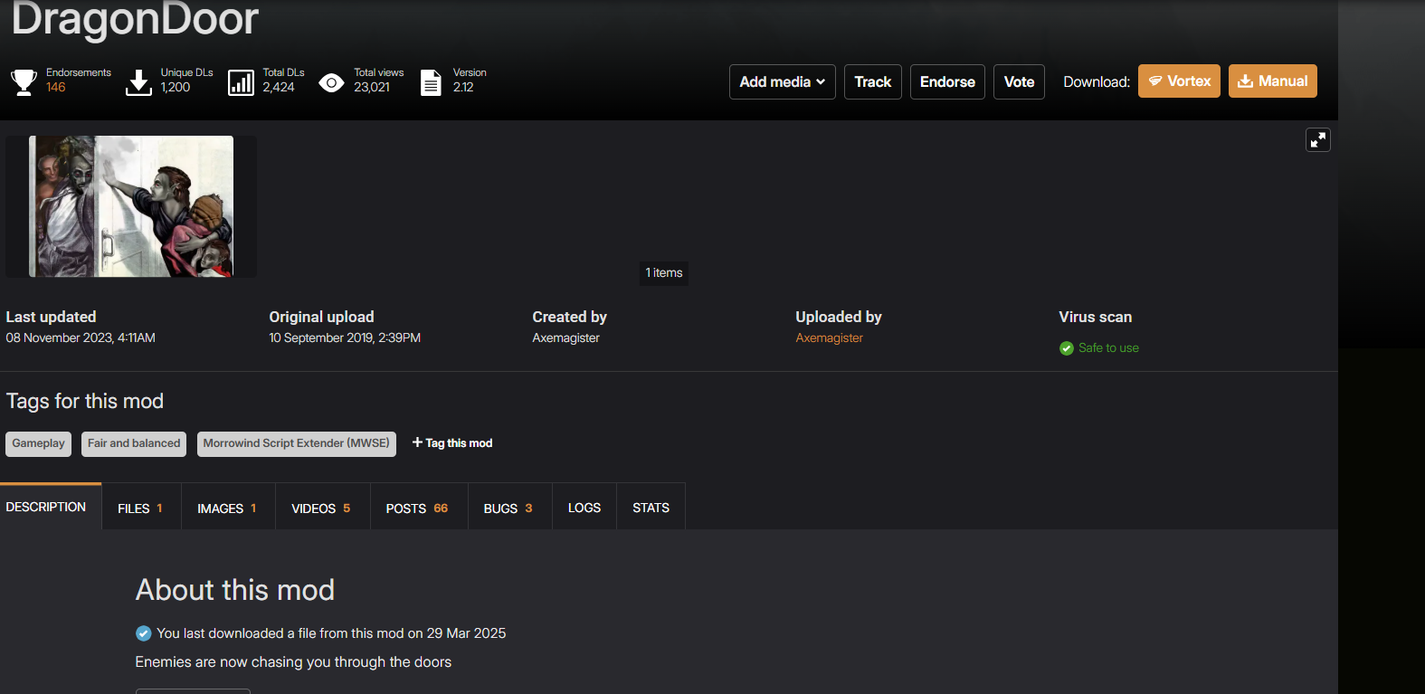Screen dimensions: 1425x694
Task: Click the Endorsements count 146
Action: click(56, 87)
